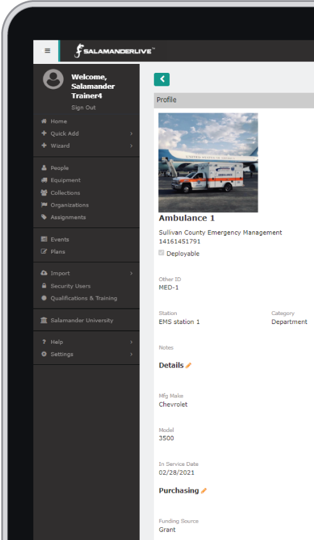The image size is (314, 540).
Task: Click the Organizations flag icon
Action: 43,205
